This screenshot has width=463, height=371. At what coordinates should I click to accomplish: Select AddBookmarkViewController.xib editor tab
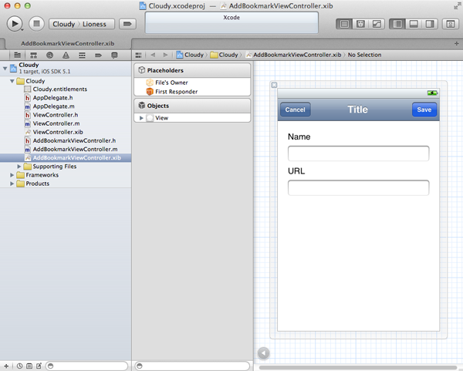[x=67, y=43]
